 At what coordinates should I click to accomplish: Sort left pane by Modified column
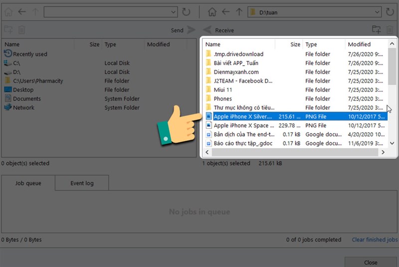click(158, 44)
